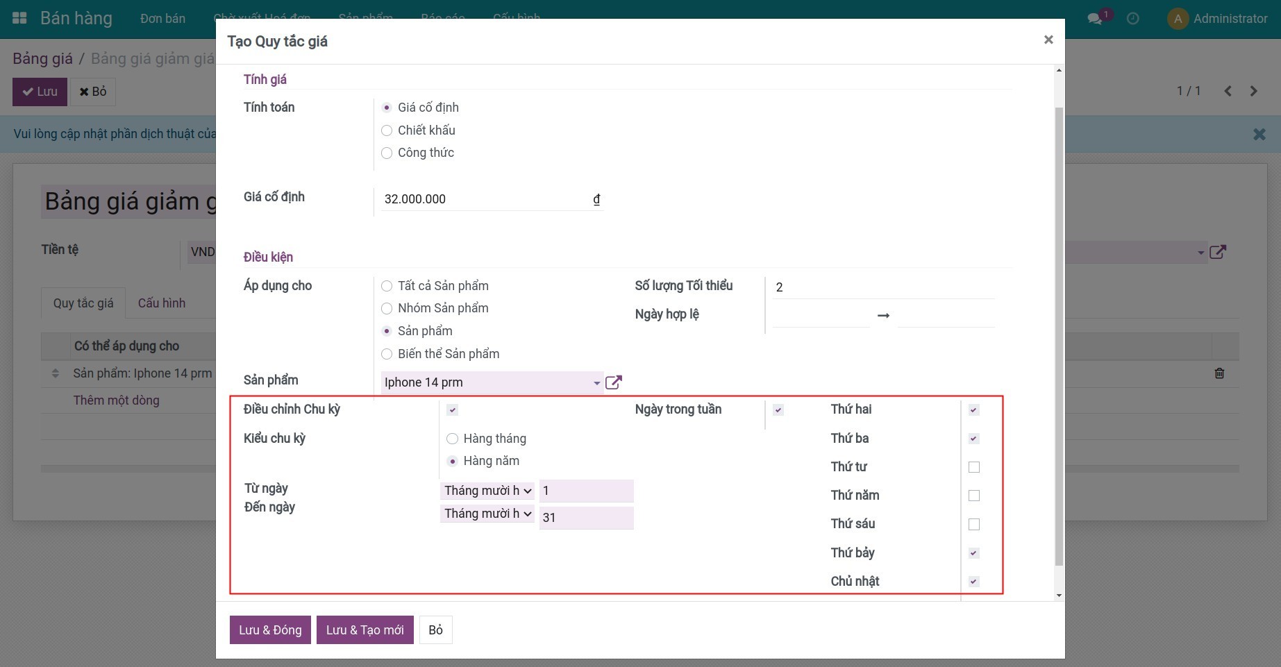This screenshot has width=1281, height=667.
Task: Switch to the Cấu hình tab
Action: (161, 303)
